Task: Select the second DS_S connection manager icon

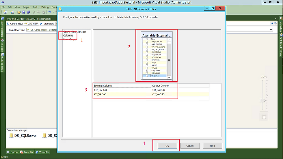Action: 44,136
